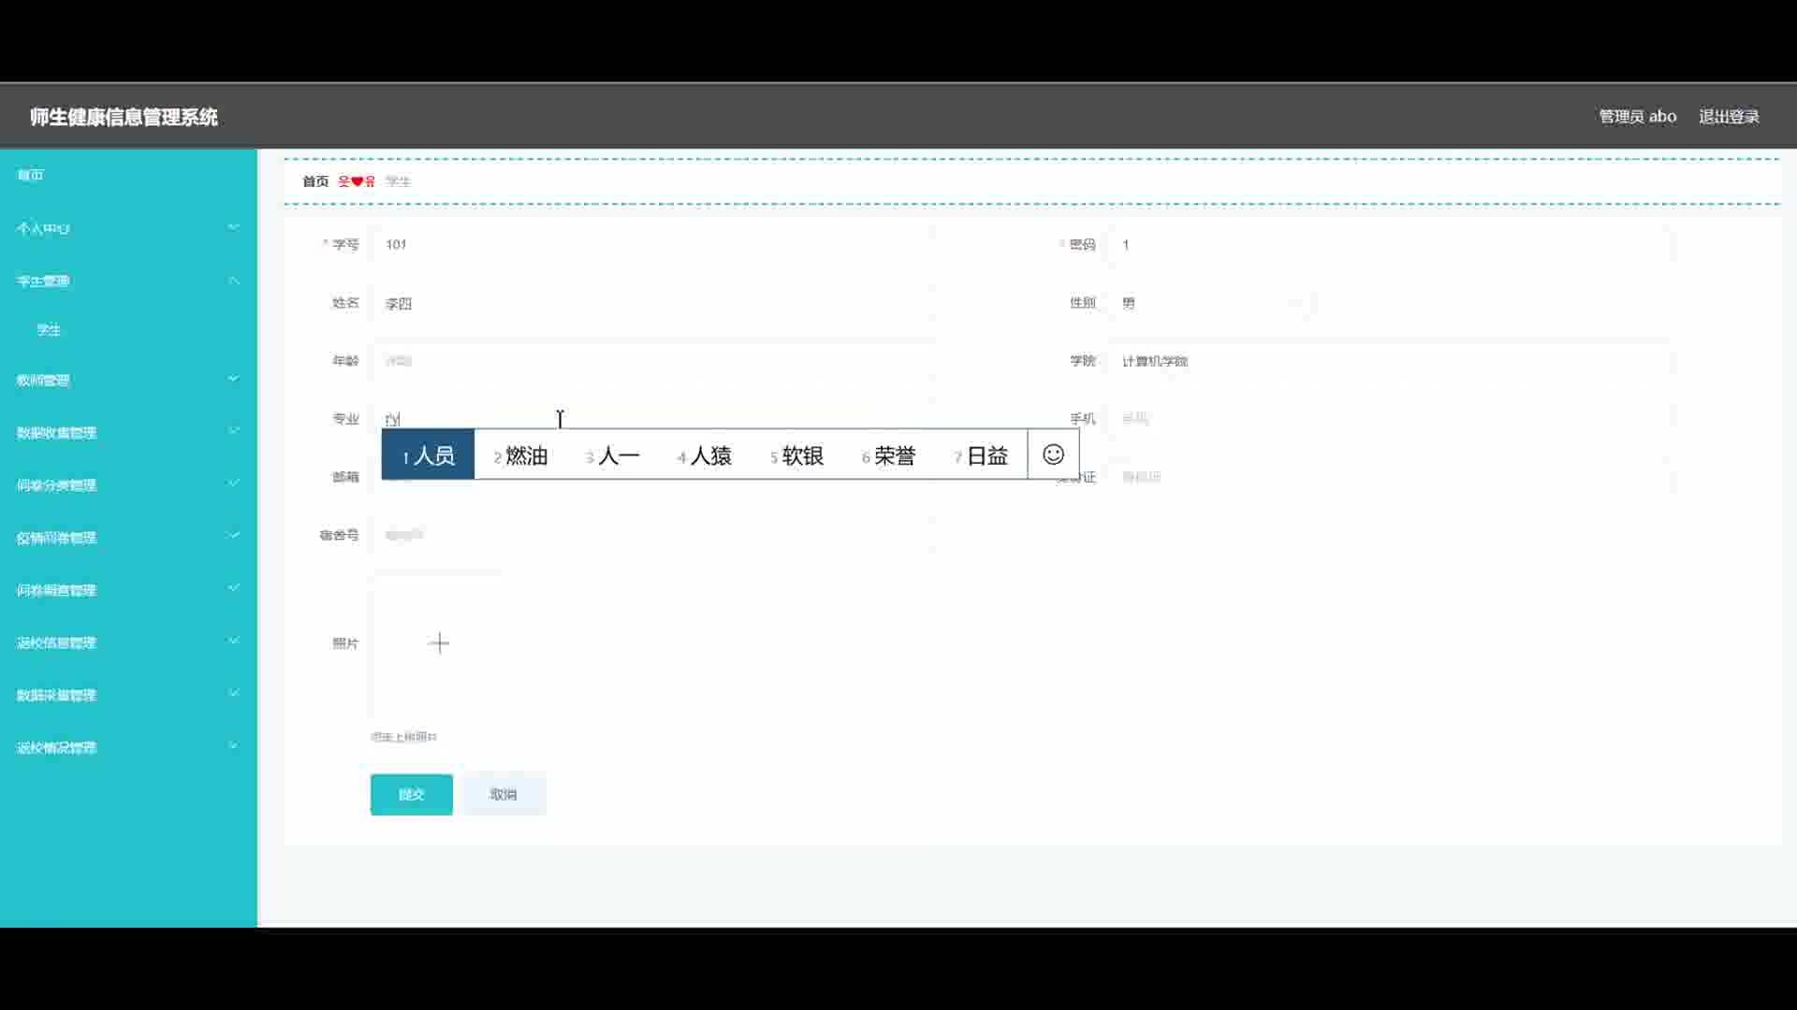Select 学生 submenu item in sidebar

coord(49,330)
